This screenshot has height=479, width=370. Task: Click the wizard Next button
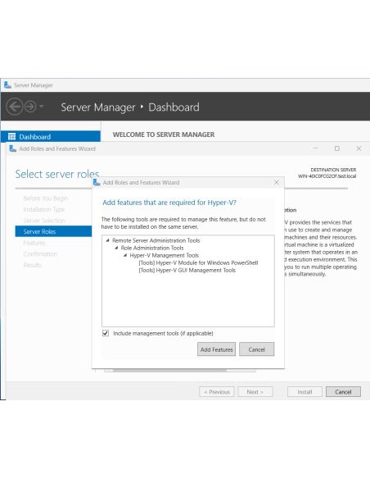point(255,391)
